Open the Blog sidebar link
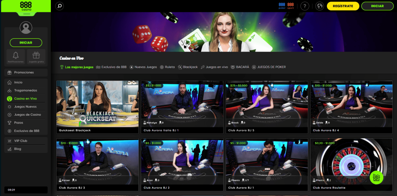This screenshot has width=397, height=196. click(26, 149)
